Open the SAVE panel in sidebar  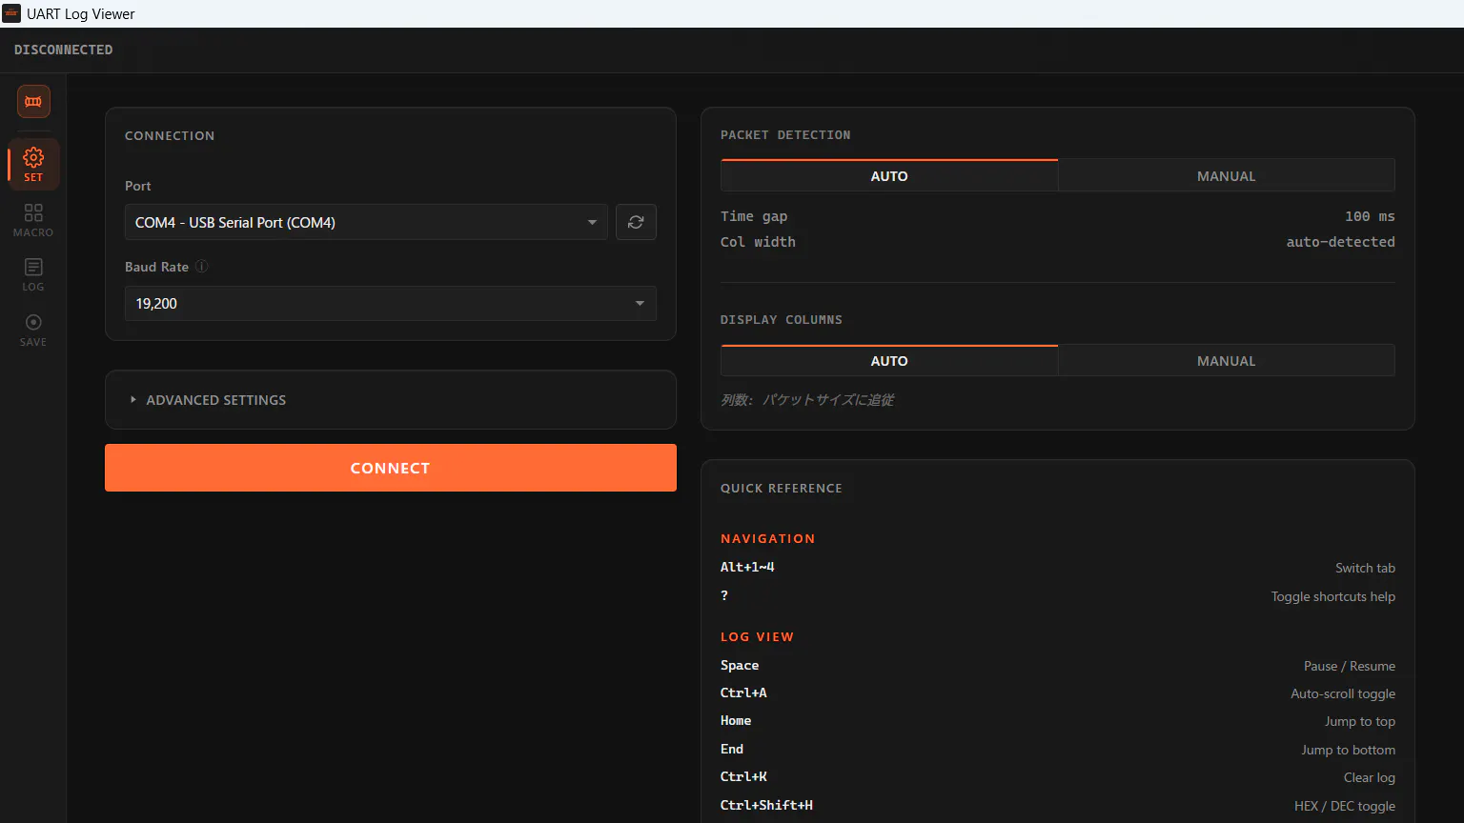33,330
